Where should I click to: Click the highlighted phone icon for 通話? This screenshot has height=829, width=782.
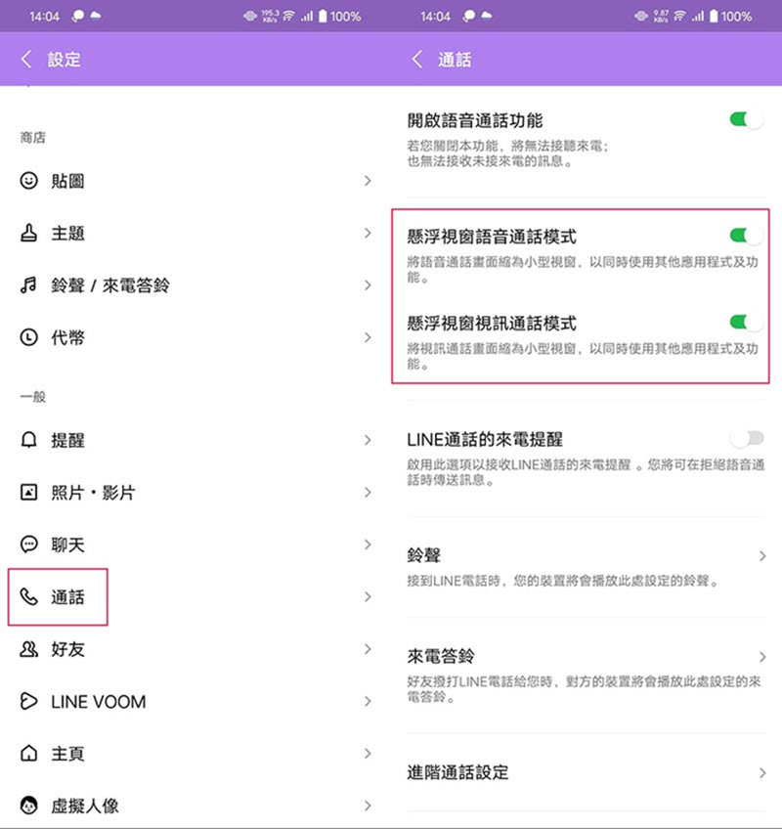(28, 597)
